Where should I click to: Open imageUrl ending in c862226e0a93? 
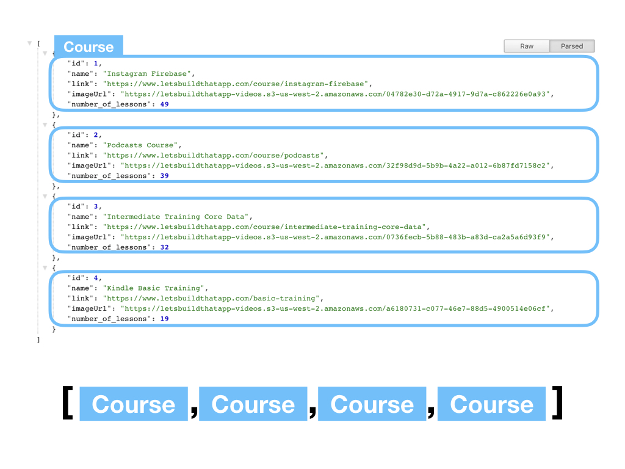[x=335, y=94]
